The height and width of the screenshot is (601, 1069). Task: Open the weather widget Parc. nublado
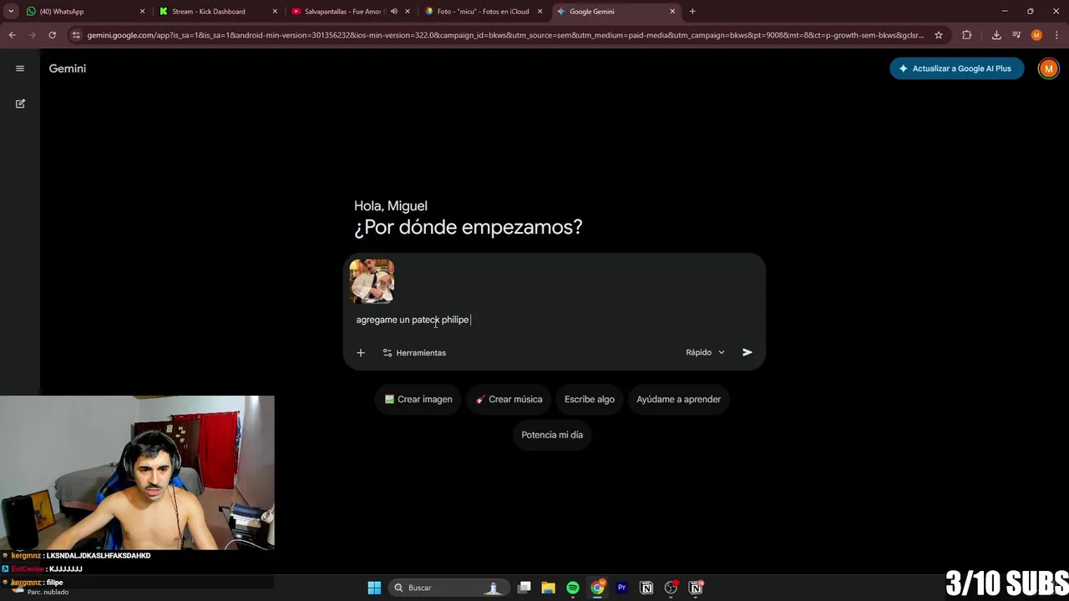[x=40, y=588]
